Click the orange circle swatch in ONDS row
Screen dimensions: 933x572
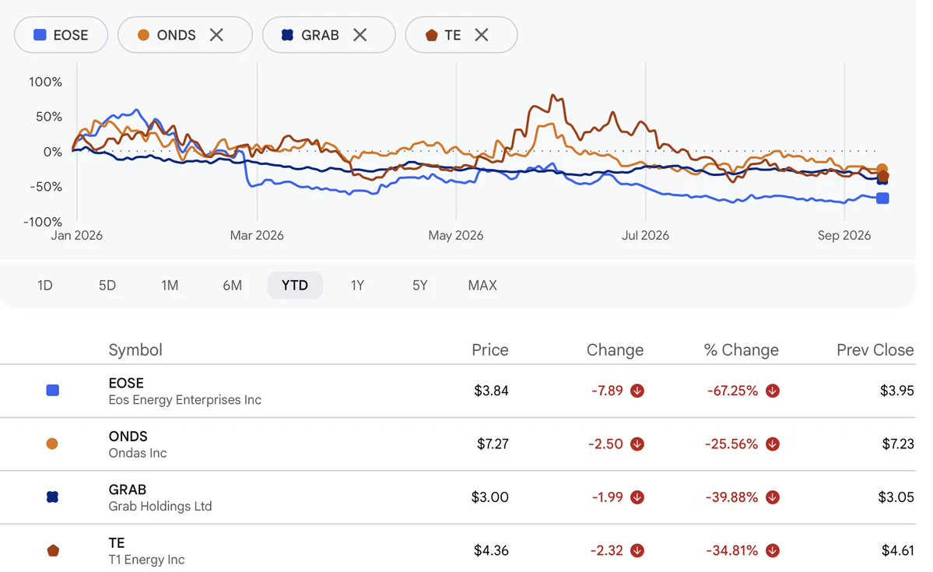click(52, 444)
